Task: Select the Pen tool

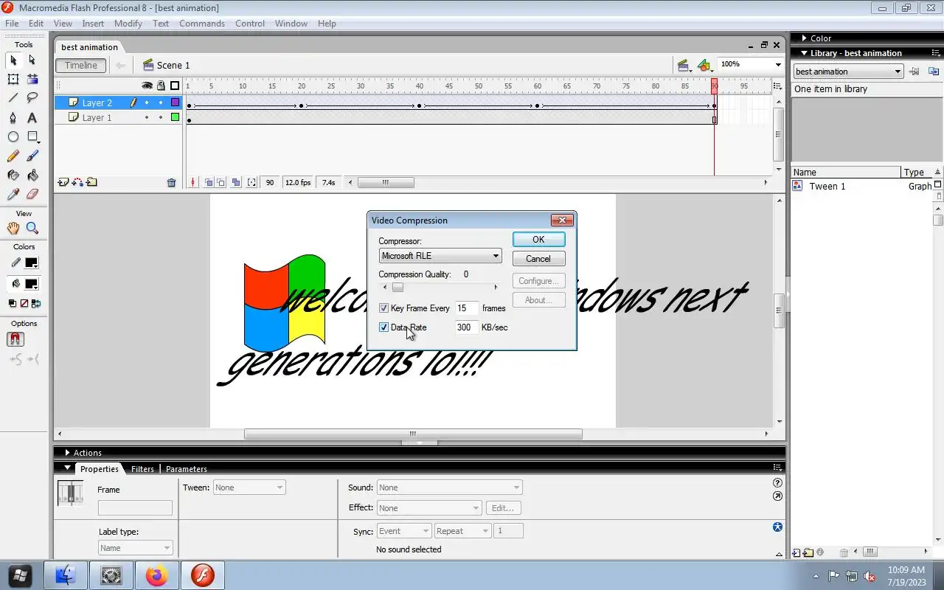Action: click(x=13, y=118)
